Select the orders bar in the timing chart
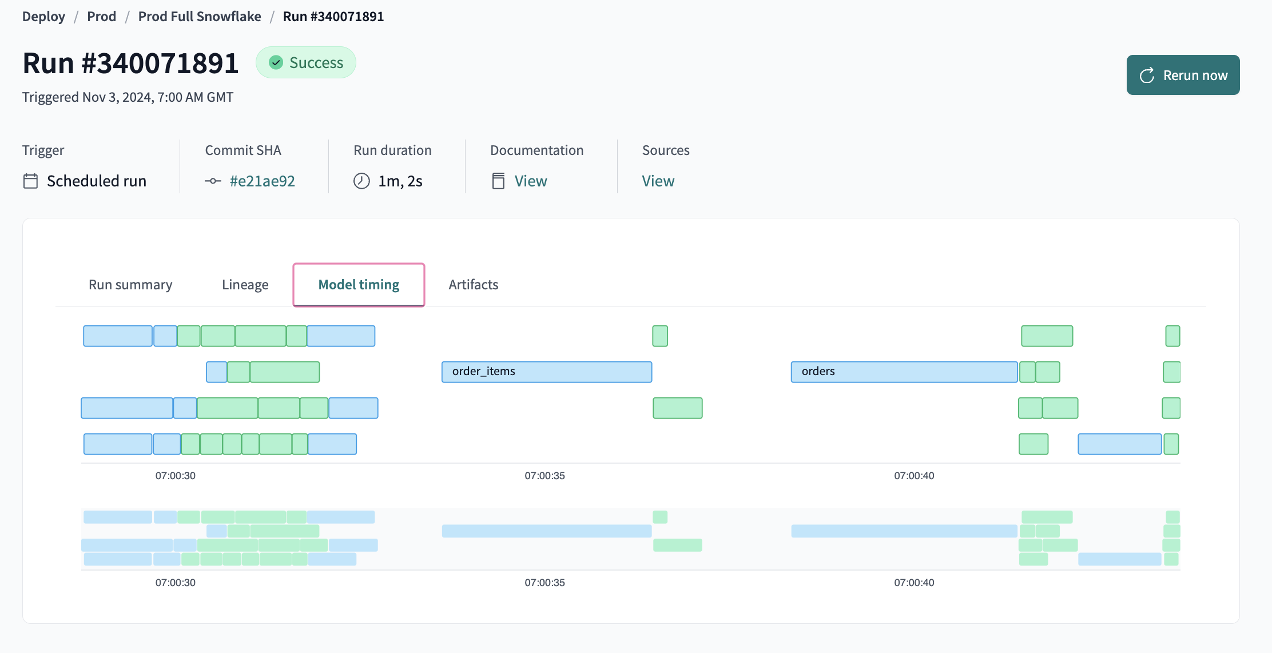Viewport: 1272px width, 653px height. (x=904, y=372)
